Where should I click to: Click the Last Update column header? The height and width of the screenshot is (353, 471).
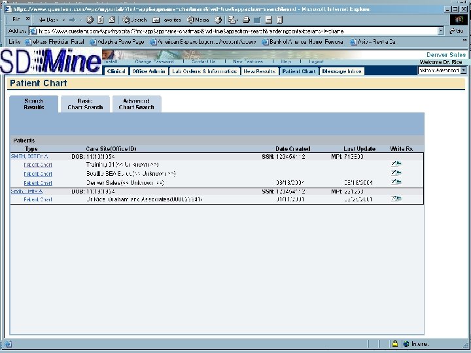(x=360, y=149)
